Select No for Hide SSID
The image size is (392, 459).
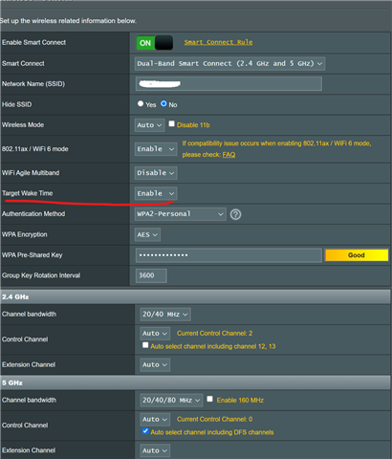pyautogui.click(x=163, y=103)
